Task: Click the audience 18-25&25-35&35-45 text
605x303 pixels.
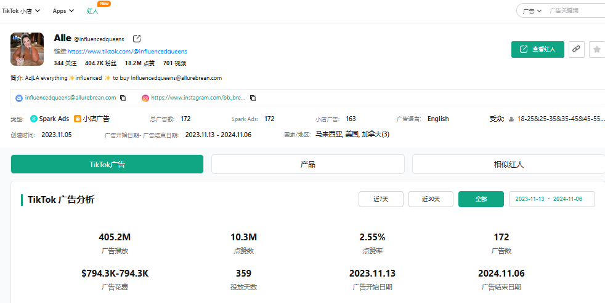Action: tap(561, 119)
